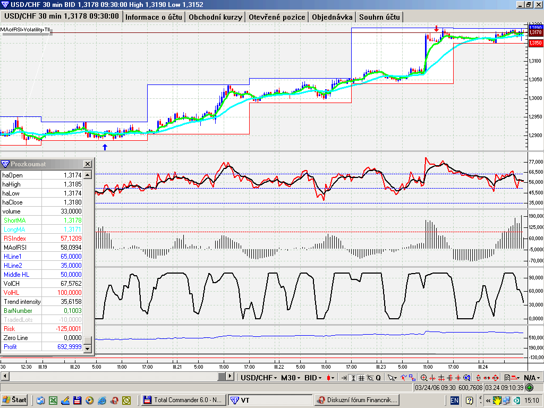544x408 pixels.
Task: Click the VT taskbar button
Action: [x=270, y=400]
